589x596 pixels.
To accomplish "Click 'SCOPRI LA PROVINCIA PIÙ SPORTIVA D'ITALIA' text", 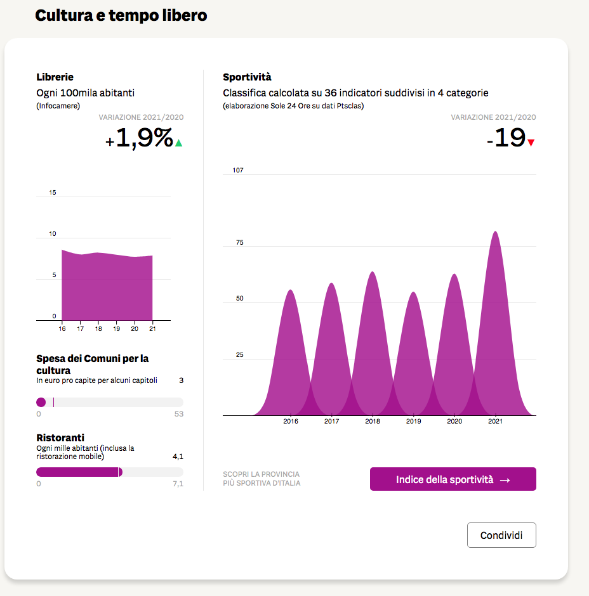I will click(261, 479).
